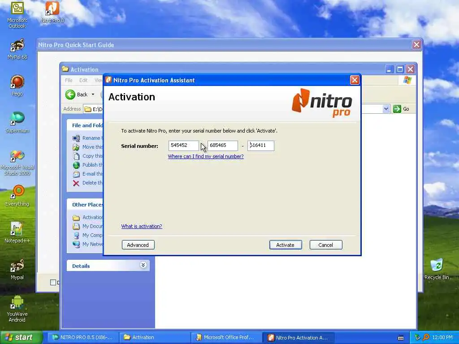Screen dimensions: 459x344
Task: Click the Advanced button
Action: point(138,245)
